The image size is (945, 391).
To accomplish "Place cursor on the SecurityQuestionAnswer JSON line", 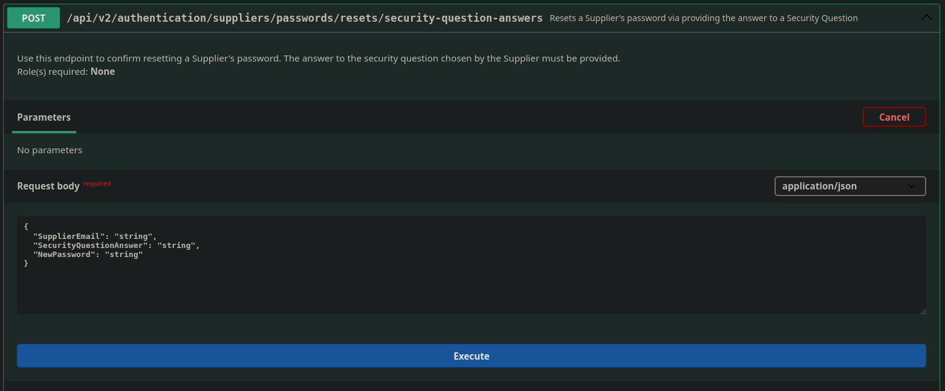I will coord(116,246).
